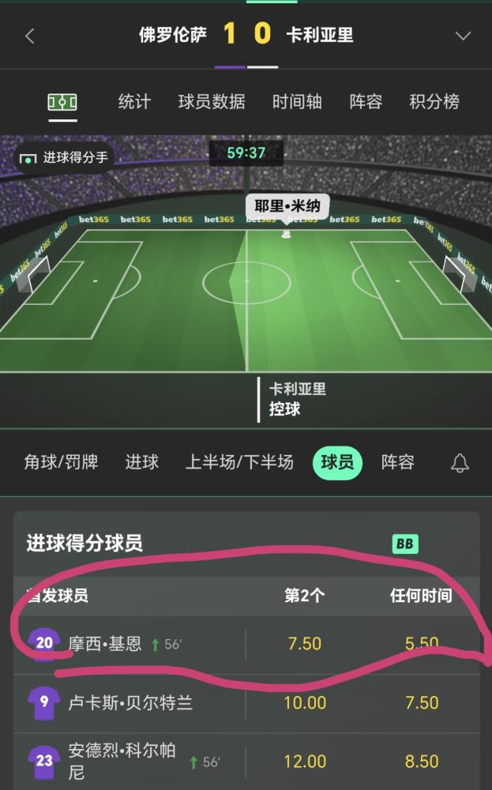Tap jersey number 23 shirt icon
Screen dimensions: 492x790
pos(44,761)
